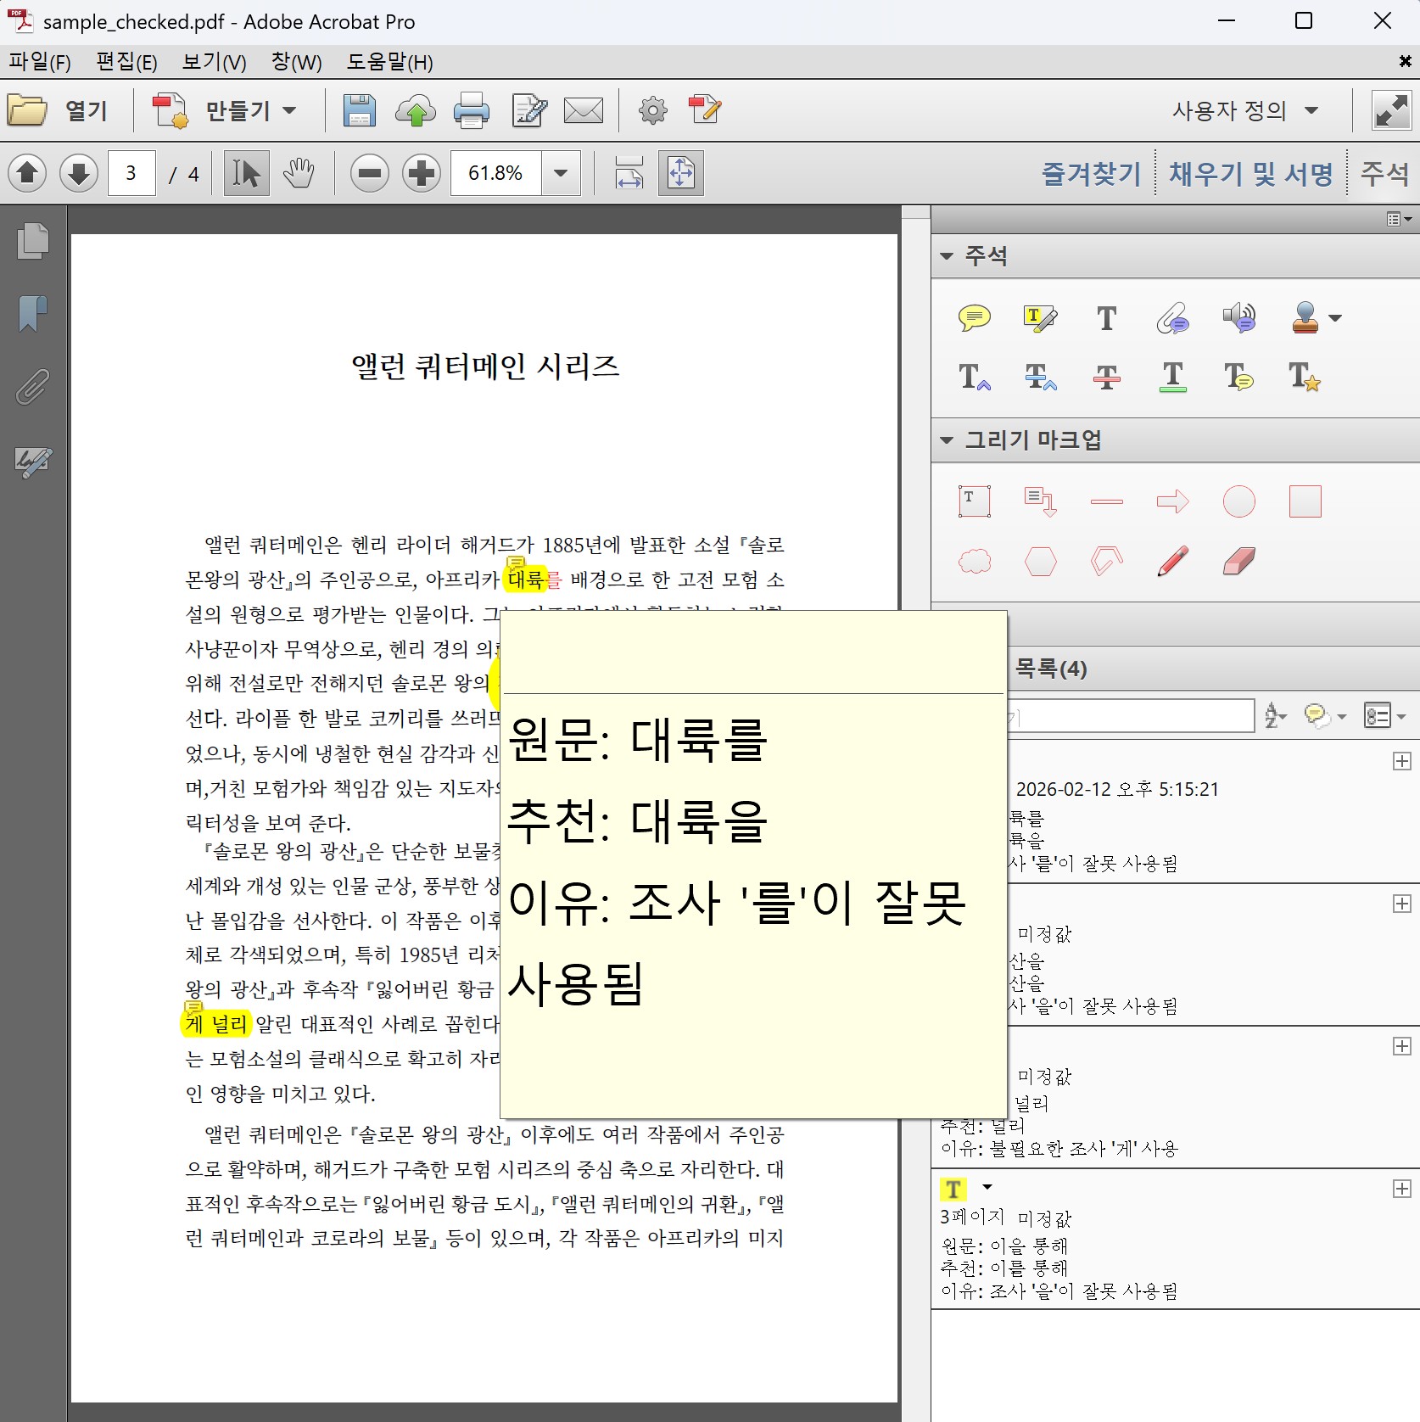Image resolution: width=1420 pixels, height=1422 pixels.
Task: Toggle fit one full page icon
Action: click(681, 173)
